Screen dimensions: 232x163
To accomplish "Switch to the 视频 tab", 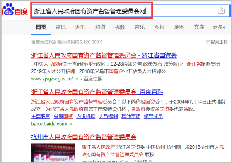I will pos(120,27).
